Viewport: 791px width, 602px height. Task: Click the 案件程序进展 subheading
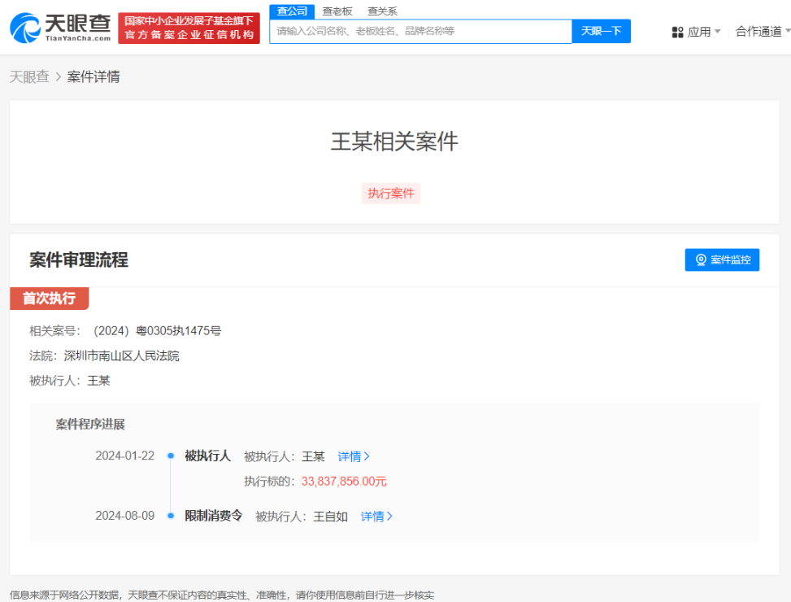[90, 425]
